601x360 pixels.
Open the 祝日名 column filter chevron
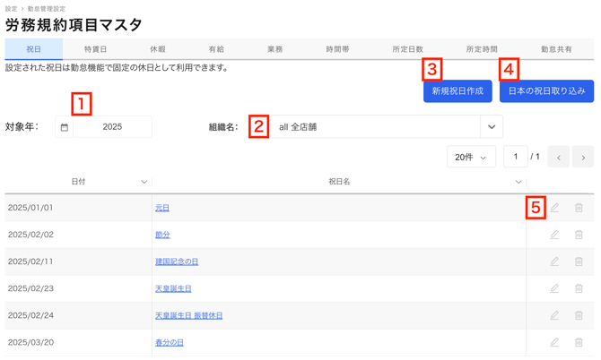(x=518, y=182)
